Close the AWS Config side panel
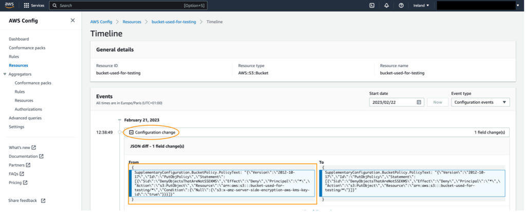Viewport: 526px width, 212px height. click(73, 20)
